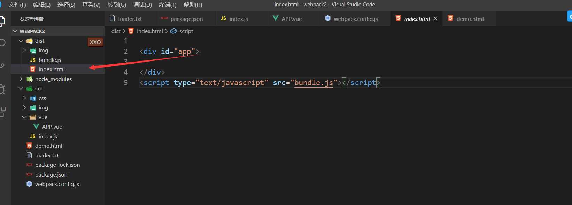Follow the bundle.js link in code
The height and width of the screenshot is (205, 572).
[314, 83]
